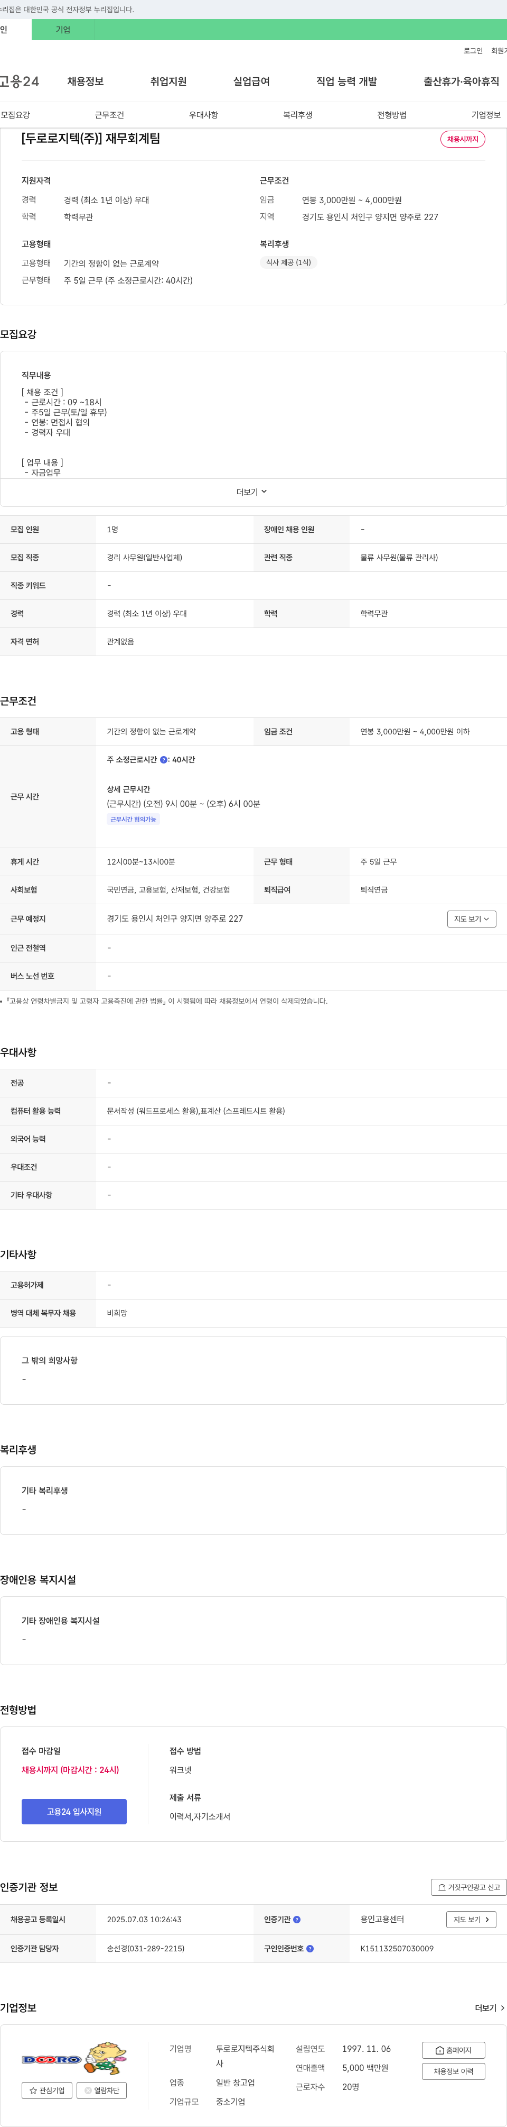The width and height of the screenshot is (507, 2127).
Task: Click 경리 사무원(일반사업체) job type
Action: tap(144, 558)
